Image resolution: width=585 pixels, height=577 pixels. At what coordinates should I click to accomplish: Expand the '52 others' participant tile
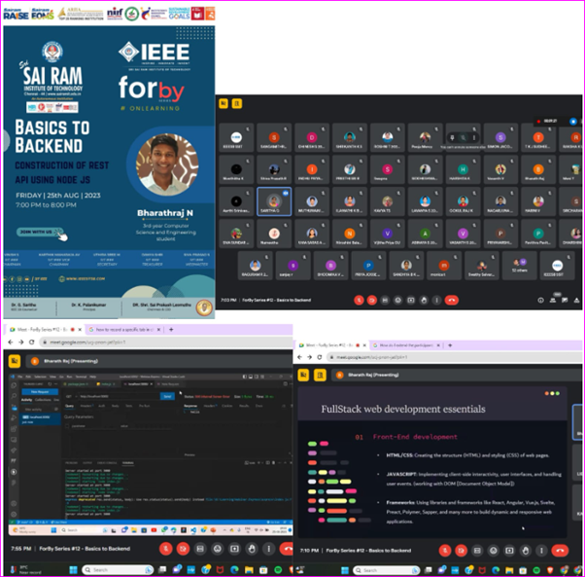pyautogui.click(x=519, y=265)
